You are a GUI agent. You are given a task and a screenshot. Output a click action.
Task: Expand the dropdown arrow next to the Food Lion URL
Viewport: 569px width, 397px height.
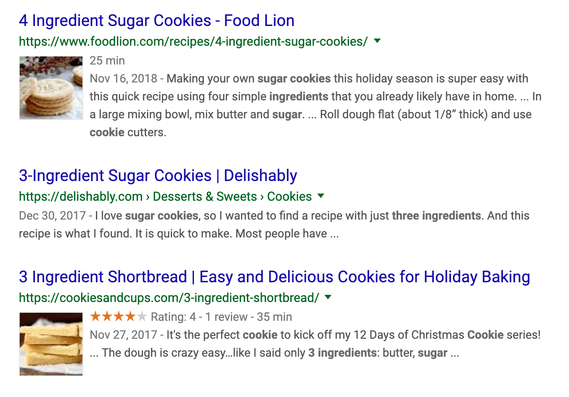377,41
